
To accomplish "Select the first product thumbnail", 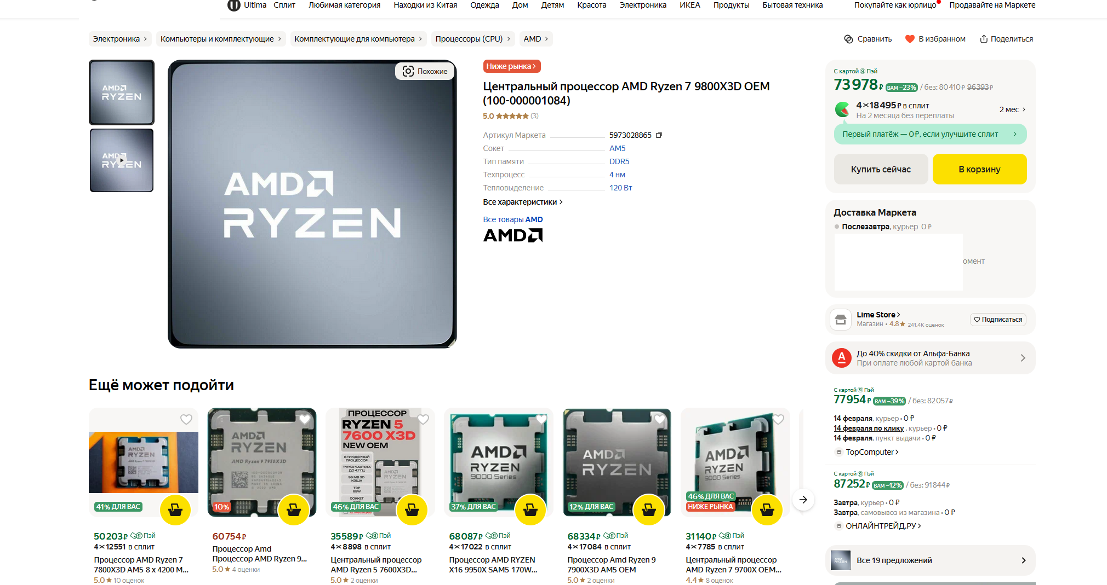I will pos(122,92).
